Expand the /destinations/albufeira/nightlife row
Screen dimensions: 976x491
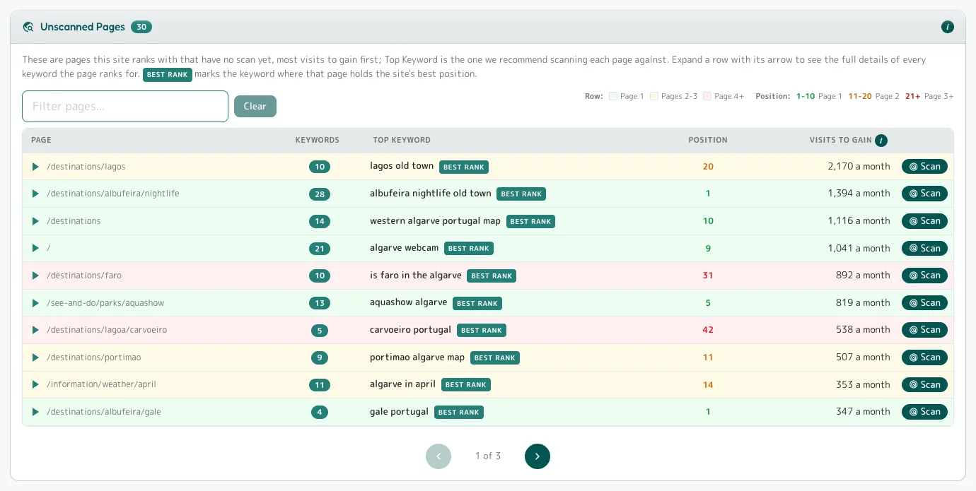[x=35, y=194]
